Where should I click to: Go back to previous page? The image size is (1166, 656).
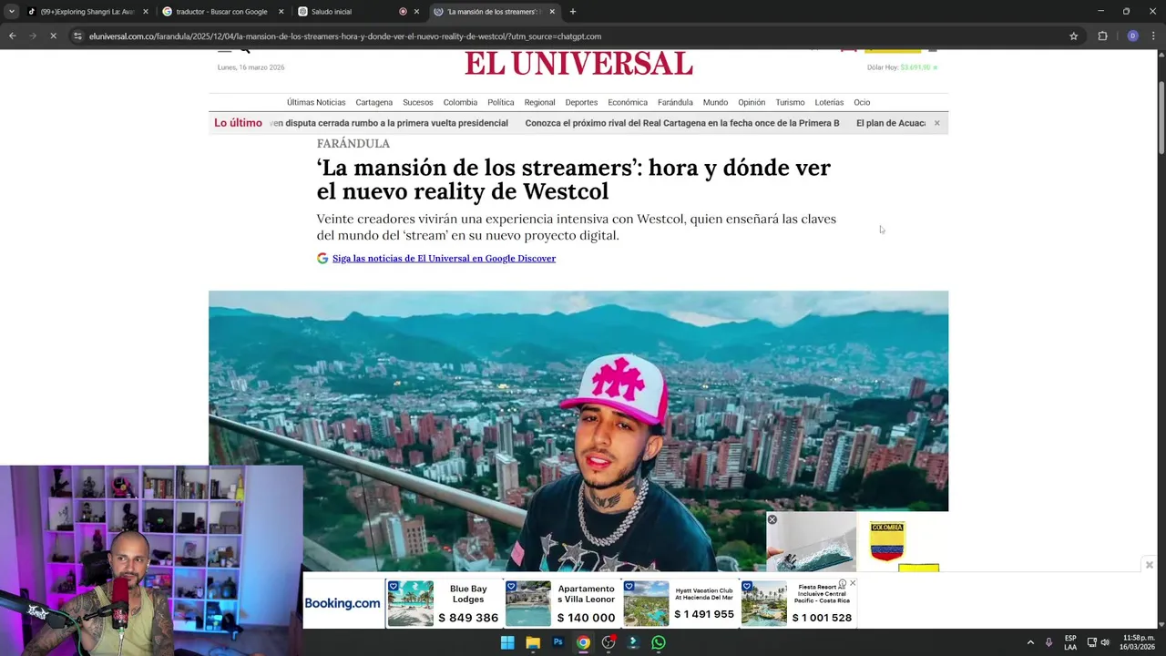coord(12,36)
